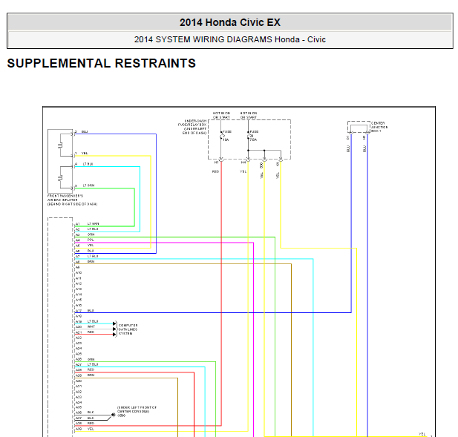Click the "2014 Honda Civic EX" title

(x=230, y=22)
